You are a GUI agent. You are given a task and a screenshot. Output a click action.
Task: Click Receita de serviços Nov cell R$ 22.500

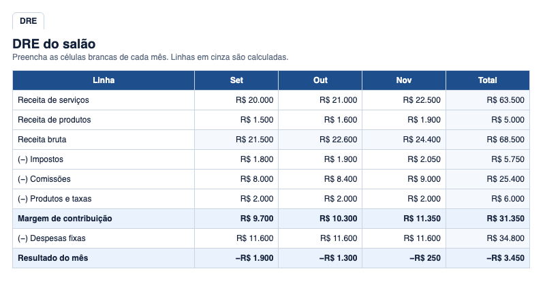tap(404, 100)
